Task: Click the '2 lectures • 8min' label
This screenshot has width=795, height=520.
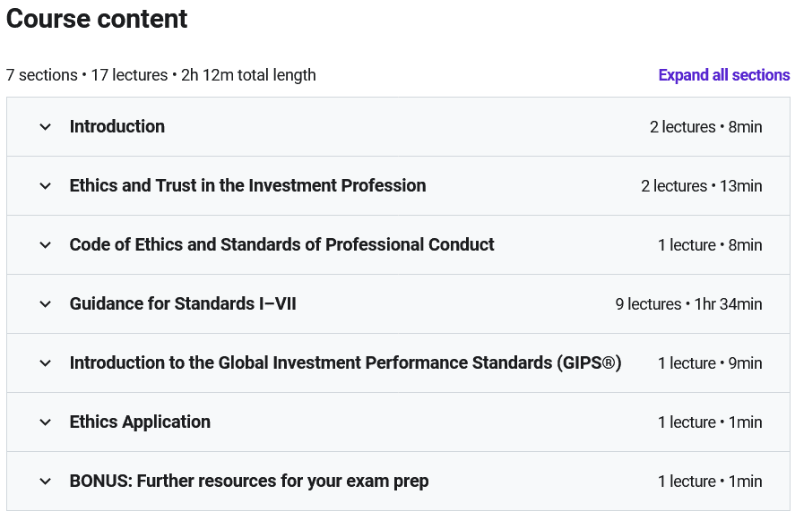Action: click(x=705, y=127)
